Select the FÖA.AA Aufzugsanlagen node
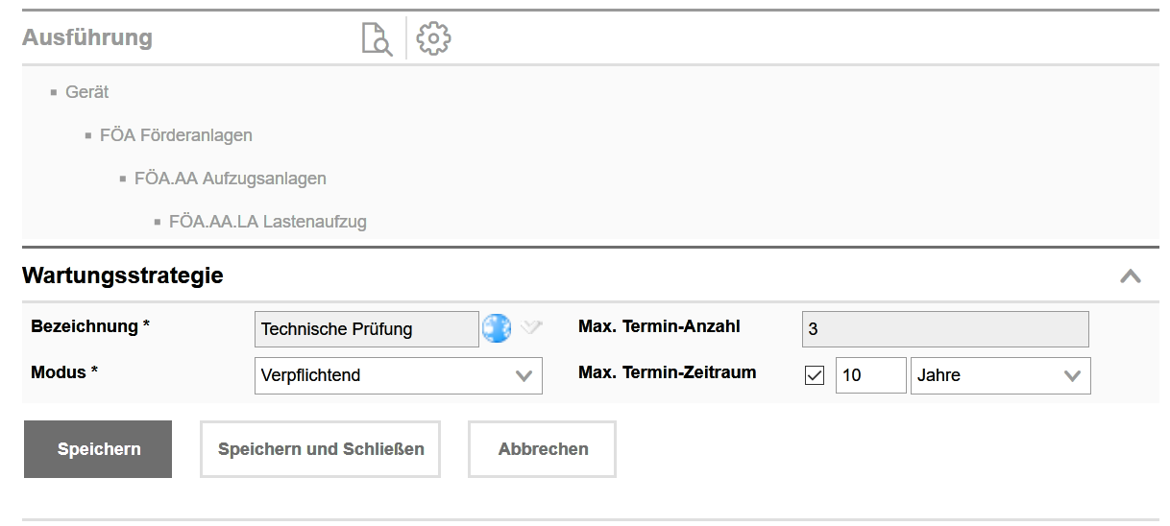 coord(230,179)
